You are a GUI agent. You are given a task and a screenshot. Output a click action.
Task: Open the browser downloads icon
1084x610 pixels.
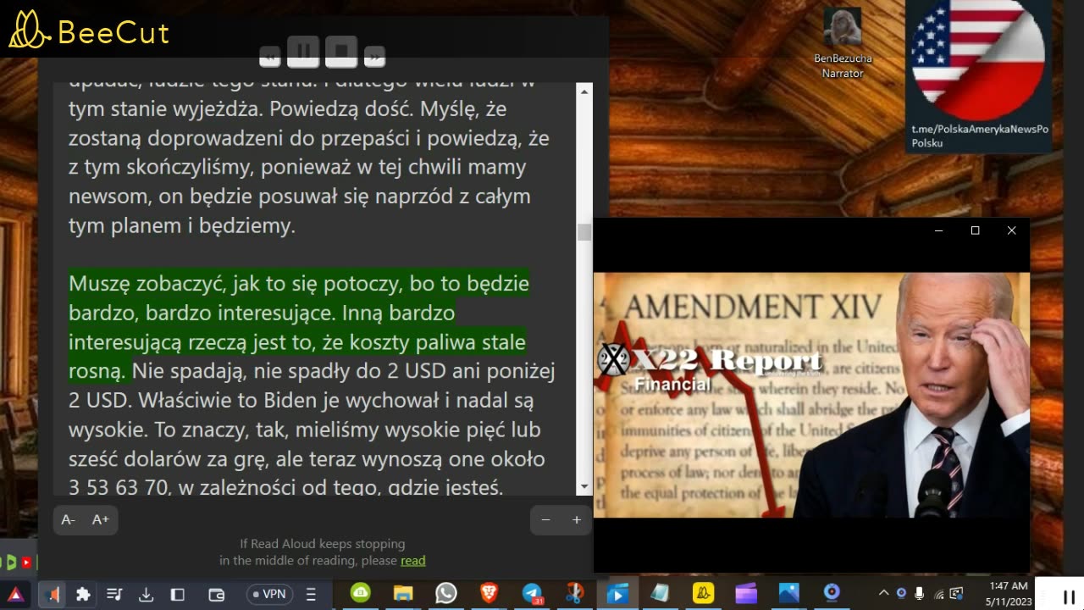[146, 594]
